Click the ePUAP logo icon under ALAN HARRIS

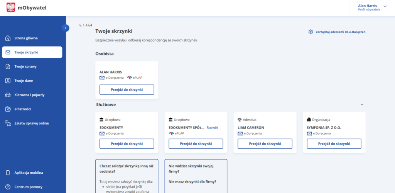pyautogui.click(x=130, y=78)
